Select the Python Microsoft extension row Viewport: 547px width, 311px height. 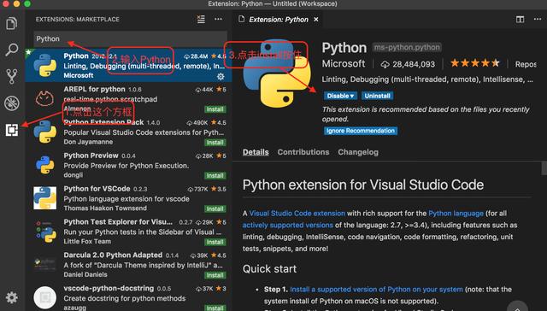128,65
